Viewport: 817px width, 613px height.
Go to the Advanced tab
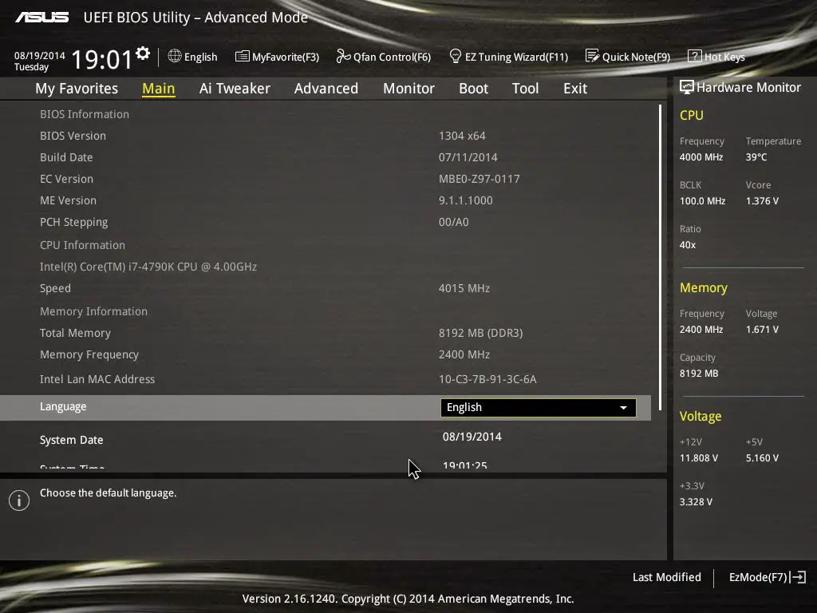pos(326,89)
